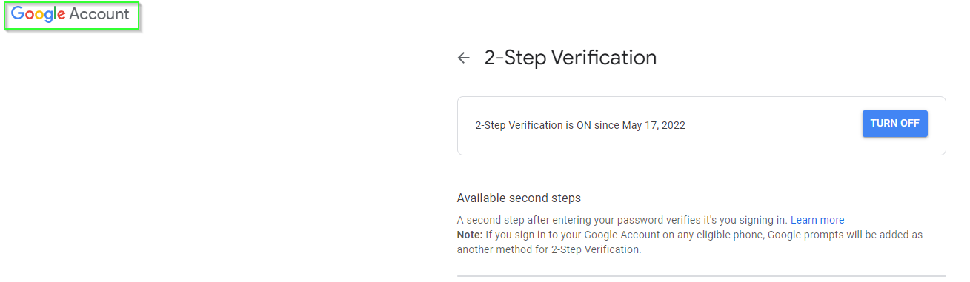Click the "verifies it's you signing in" text
This screenshot has width=970, height=282.
(722, 220)
